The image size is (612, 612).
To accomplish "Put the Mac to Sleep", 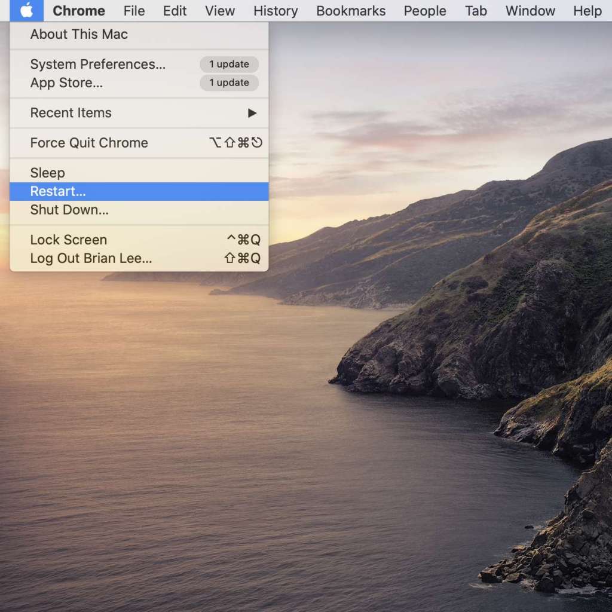I will 139,173.
